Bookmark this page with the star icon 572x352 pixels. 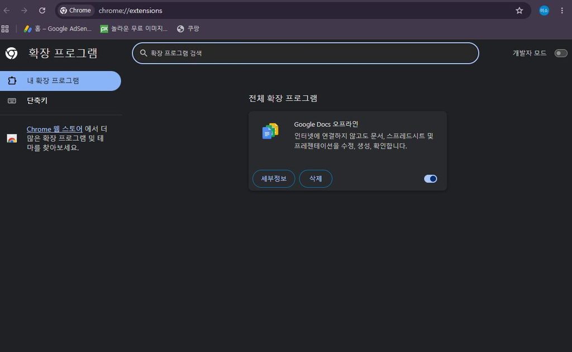[x=519, y=11]
